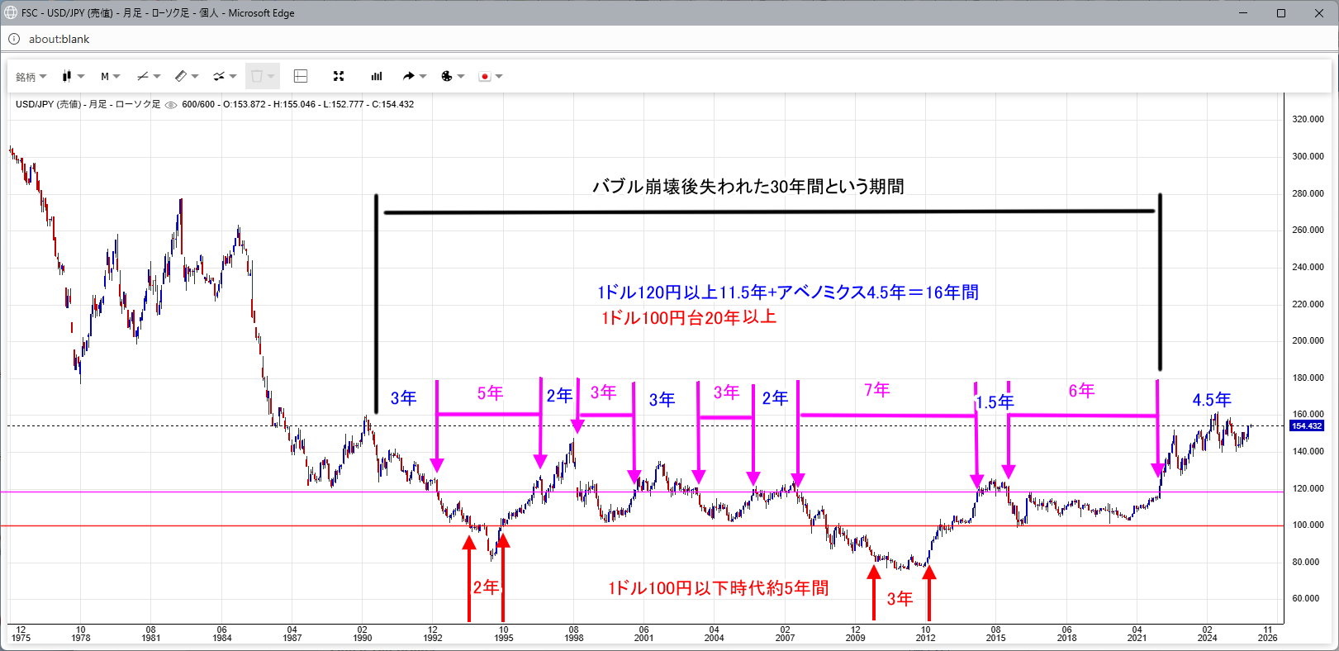Click the bar chart volume icon
Screen dimensions: 1339x651
point(377,77)
